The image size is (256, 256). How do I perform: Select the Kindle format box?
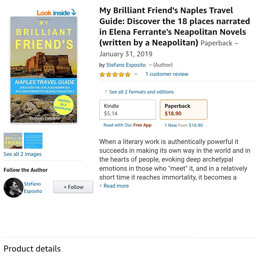pyautogui.click(x=127, y=109)
